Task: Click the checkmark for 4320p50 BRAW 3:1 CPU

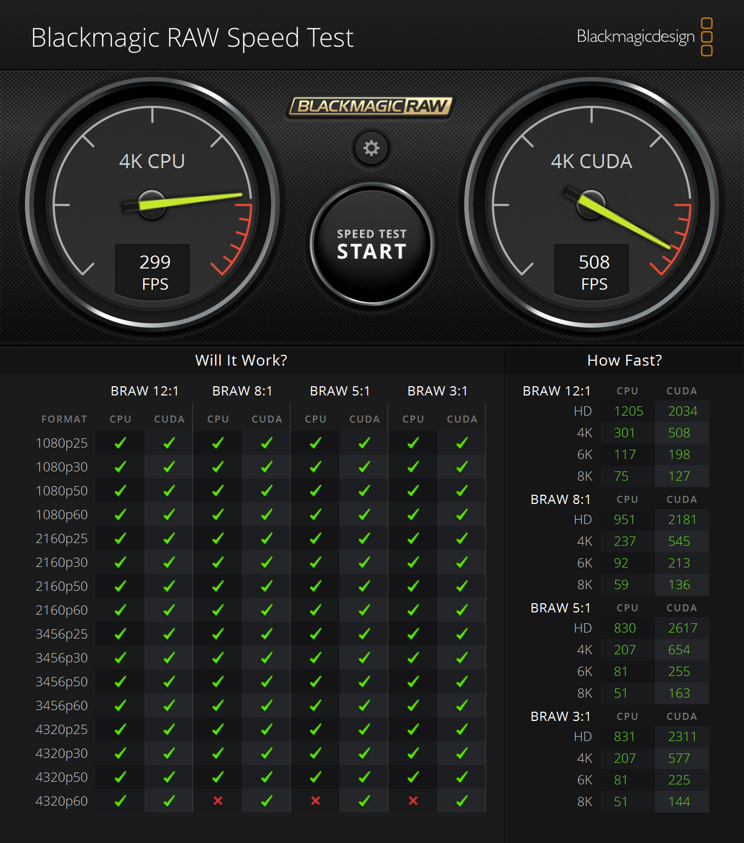Action: tap(413, 777)
